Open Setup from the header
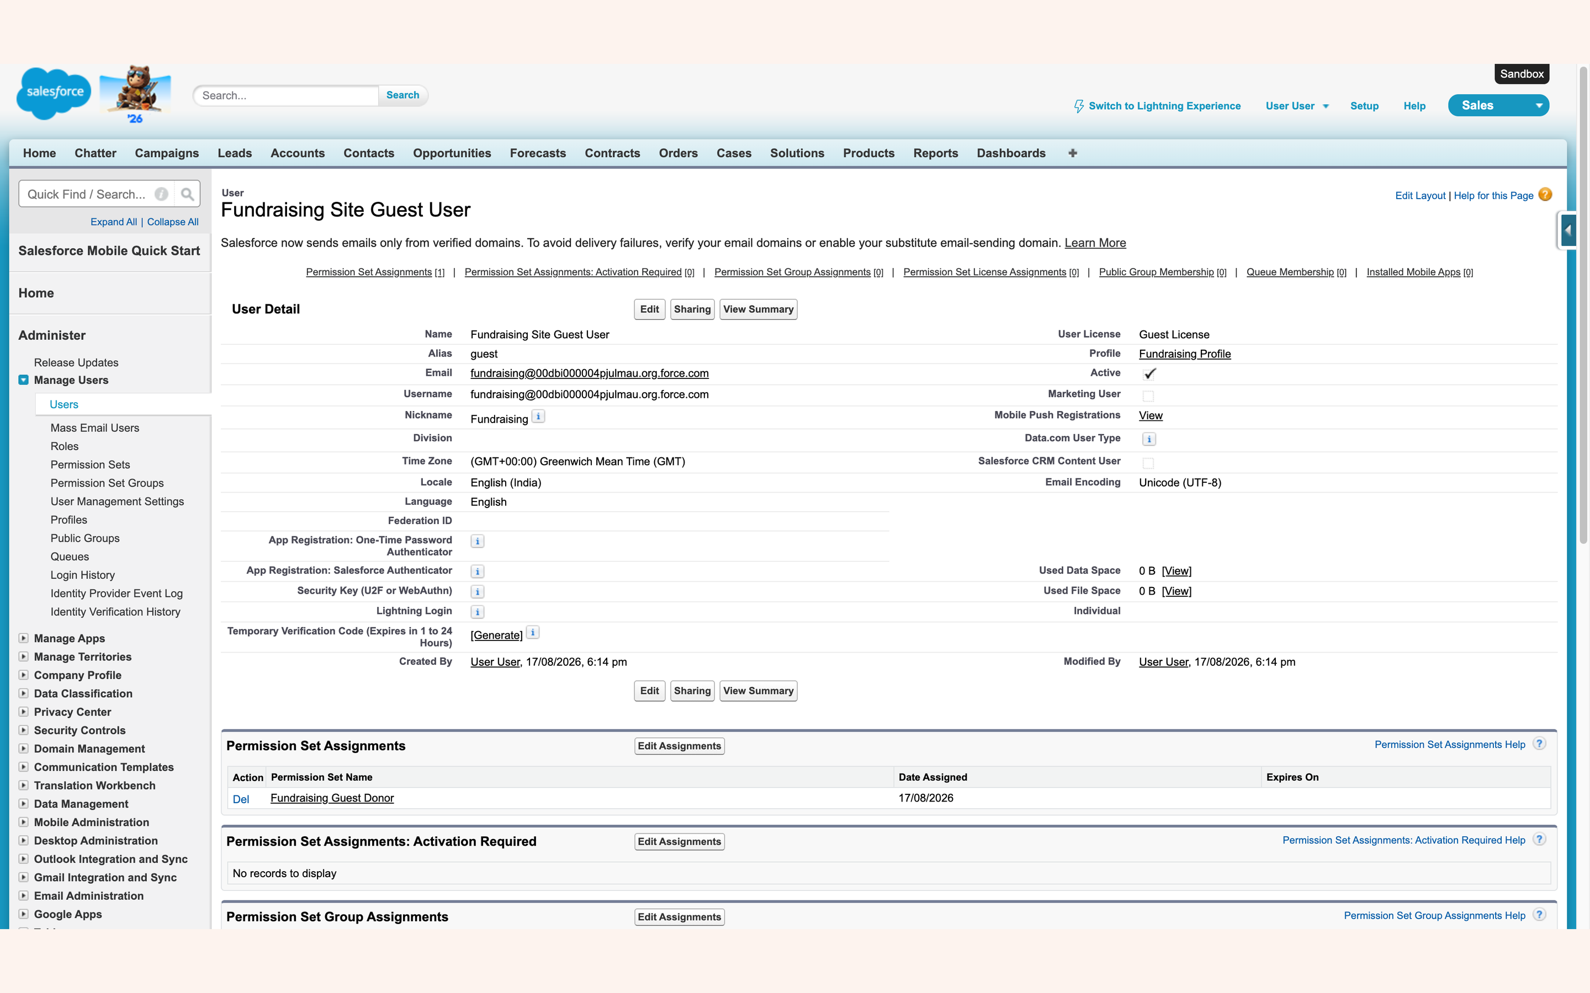This screenshot has height=993, width=1590. tap(1364, 106)
